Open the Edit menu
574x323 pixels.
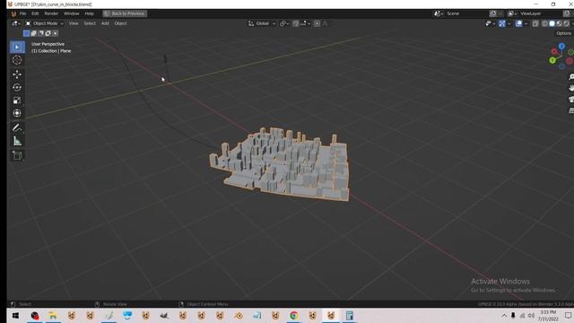[35, 13]
